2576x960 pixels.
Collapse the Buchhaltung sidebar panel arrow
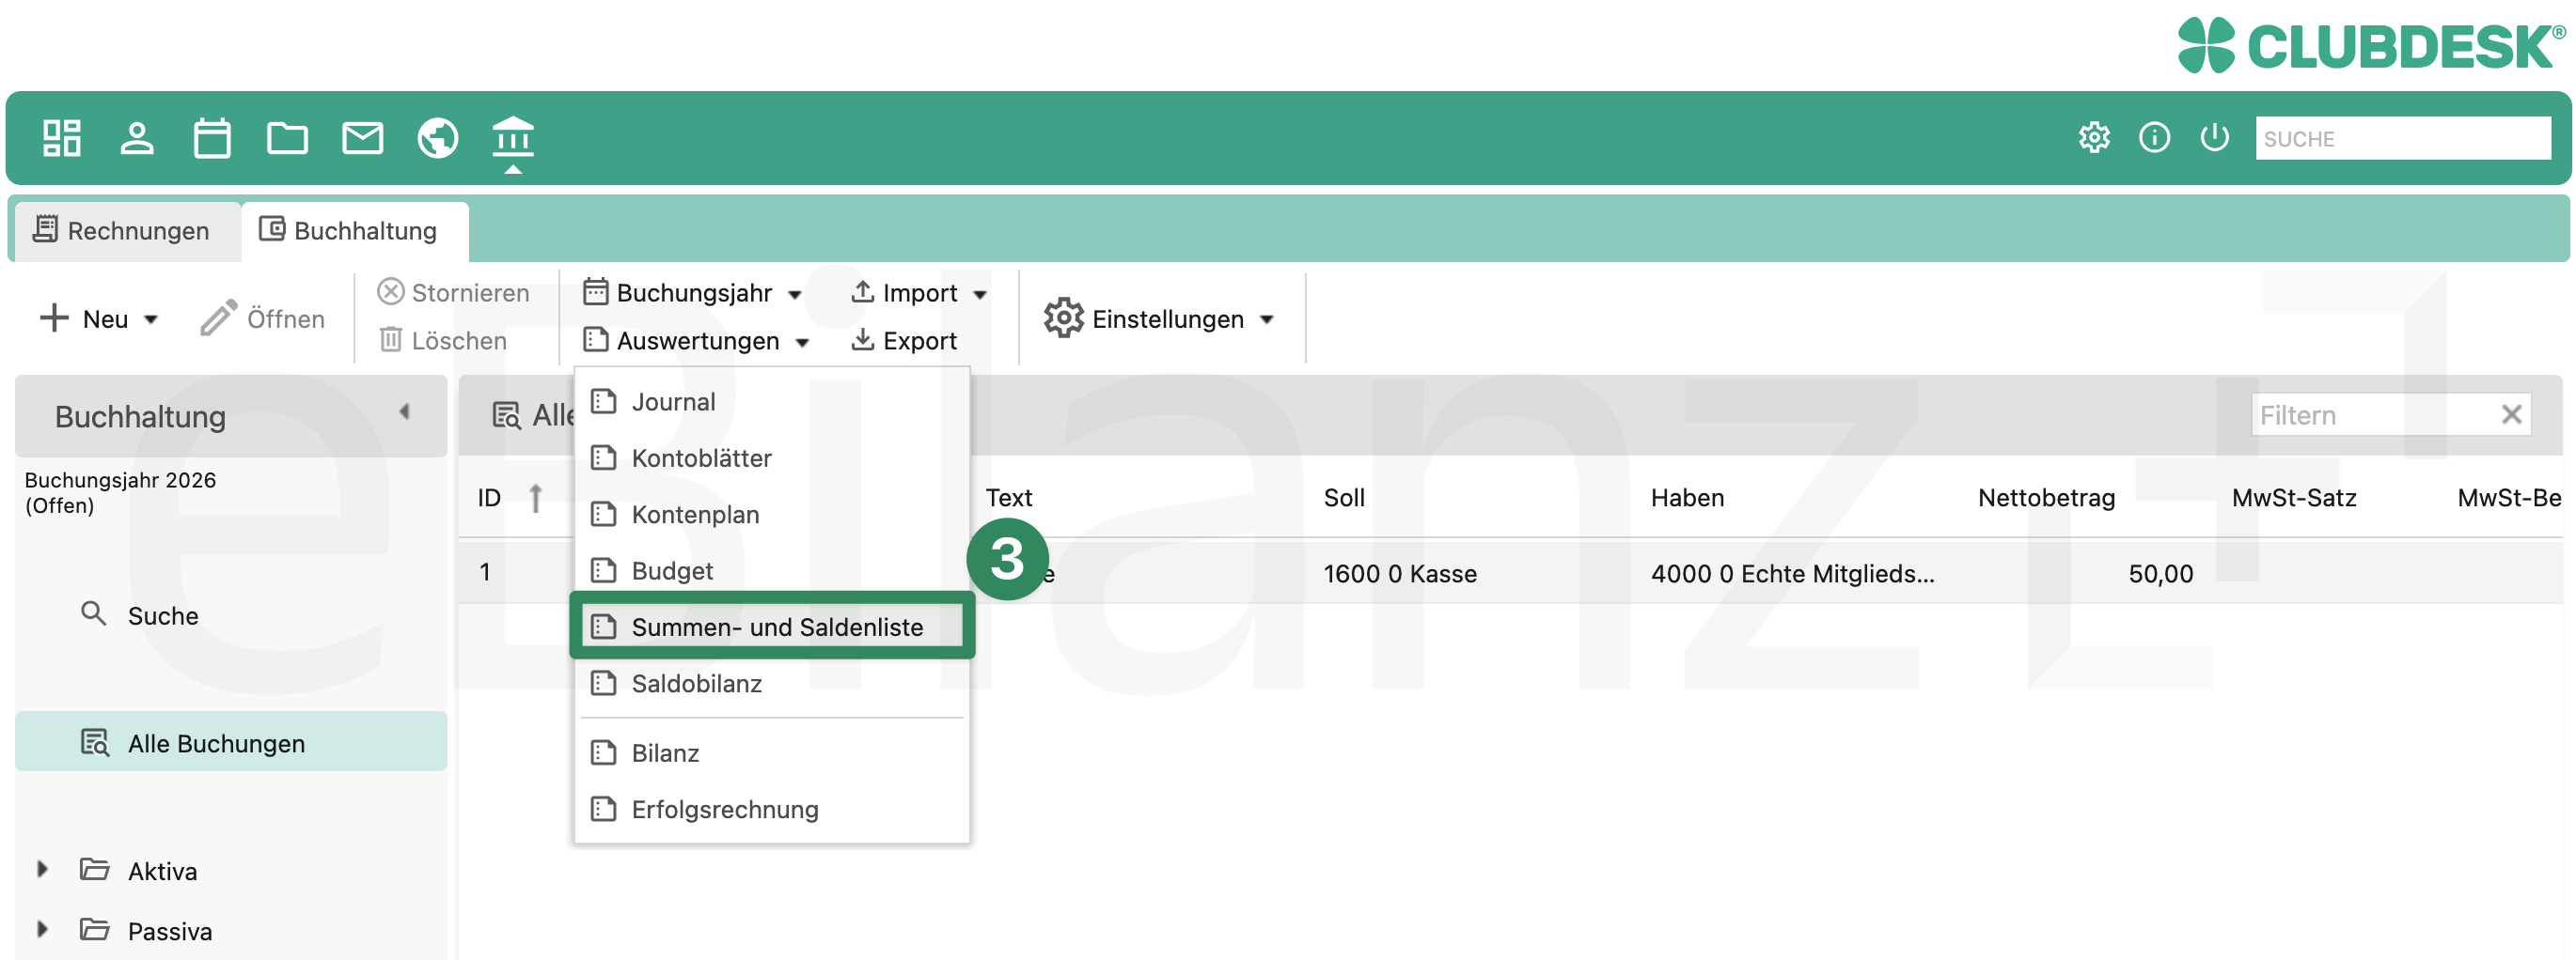[x=404, y=412]
